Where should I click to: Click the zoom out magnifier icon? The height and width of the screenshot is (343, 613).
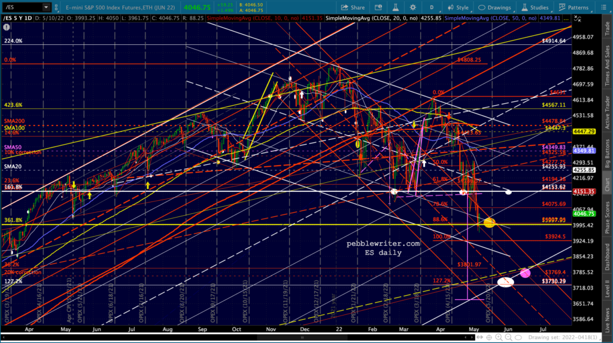[x=508, y=337]
